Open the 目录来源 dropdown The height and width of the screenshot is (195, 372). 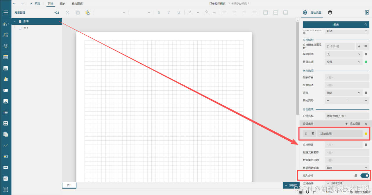coord(344,62)
